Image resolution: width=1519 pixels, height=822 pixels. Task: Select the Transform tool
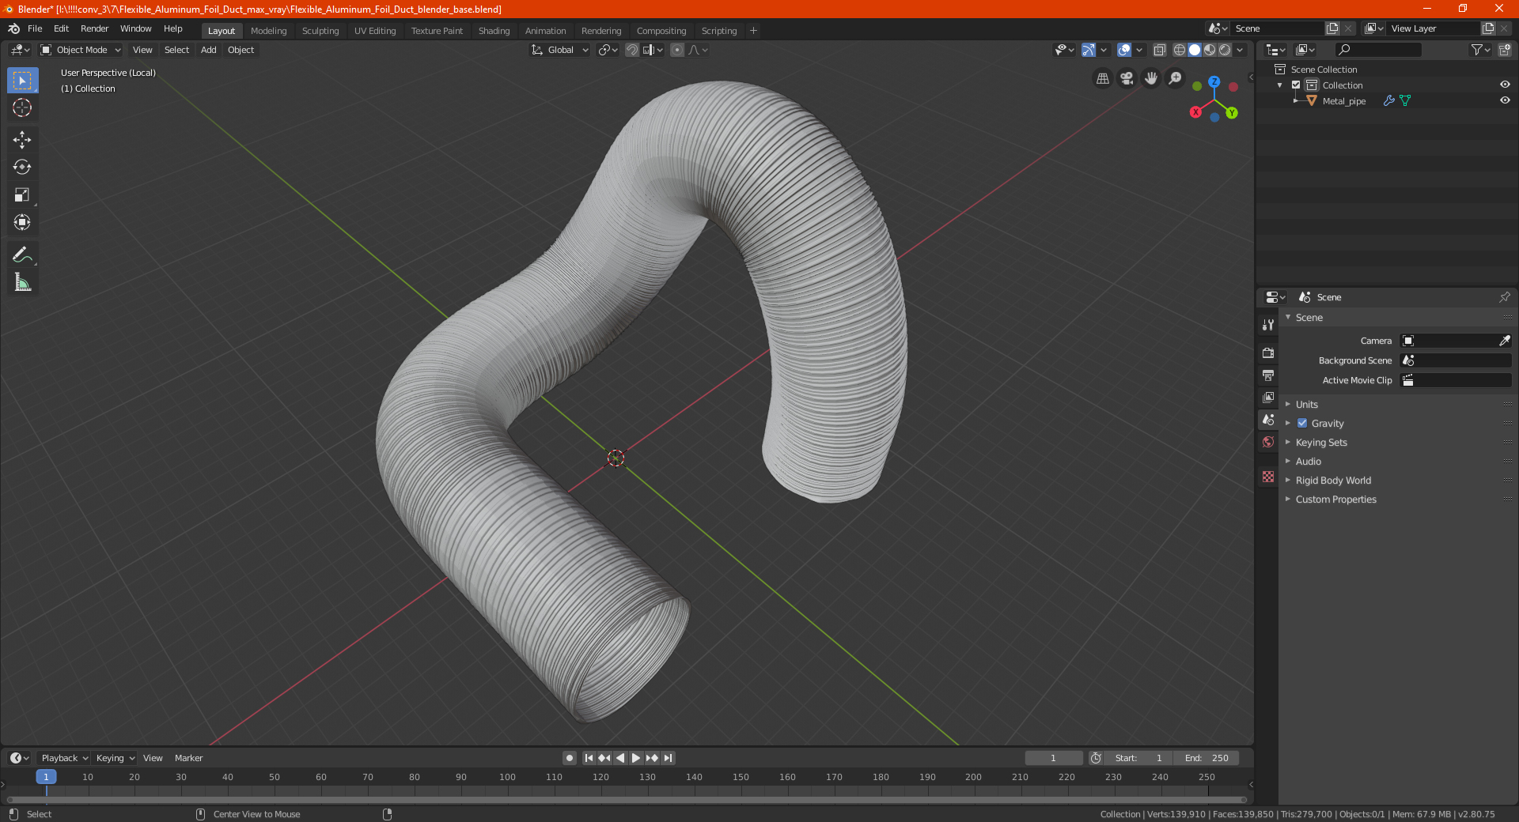(22, 222)
